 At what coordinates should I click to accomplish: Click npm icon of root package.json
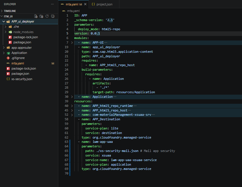(x=8, y=74)
